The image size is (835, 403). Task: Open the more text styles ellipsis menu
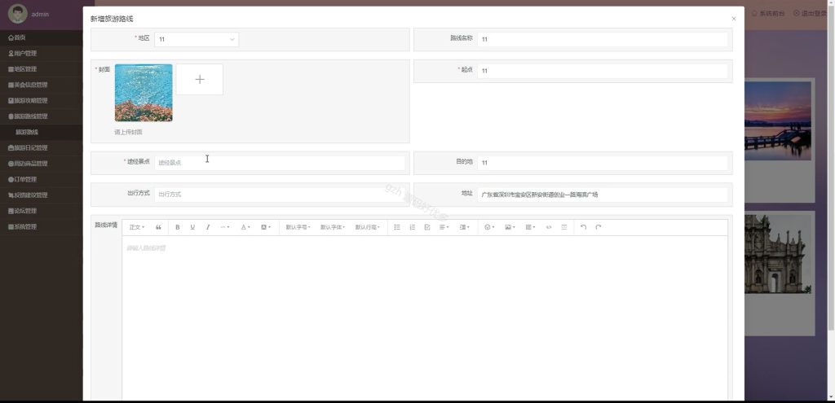click(x=225, y=227)
